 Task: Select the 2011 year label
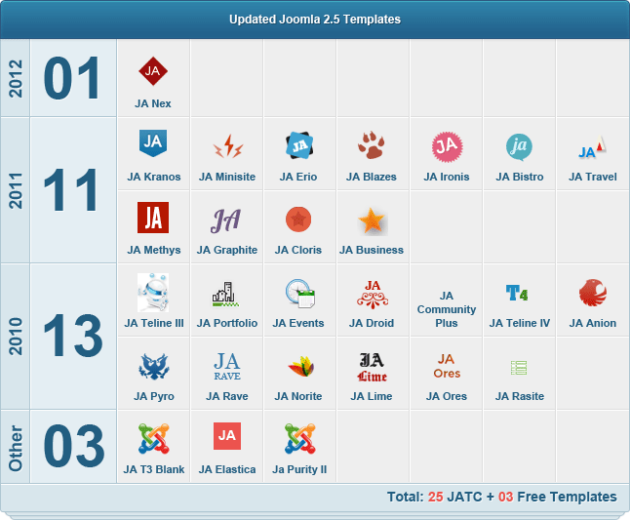(16, 190)
